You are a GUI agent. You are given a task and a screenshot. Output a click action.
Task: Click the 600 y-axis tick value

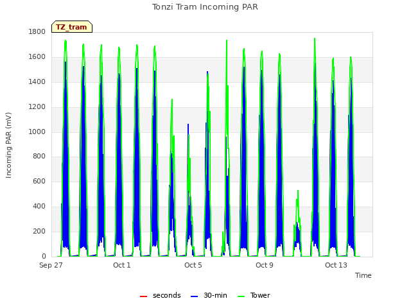pos(39,181)
